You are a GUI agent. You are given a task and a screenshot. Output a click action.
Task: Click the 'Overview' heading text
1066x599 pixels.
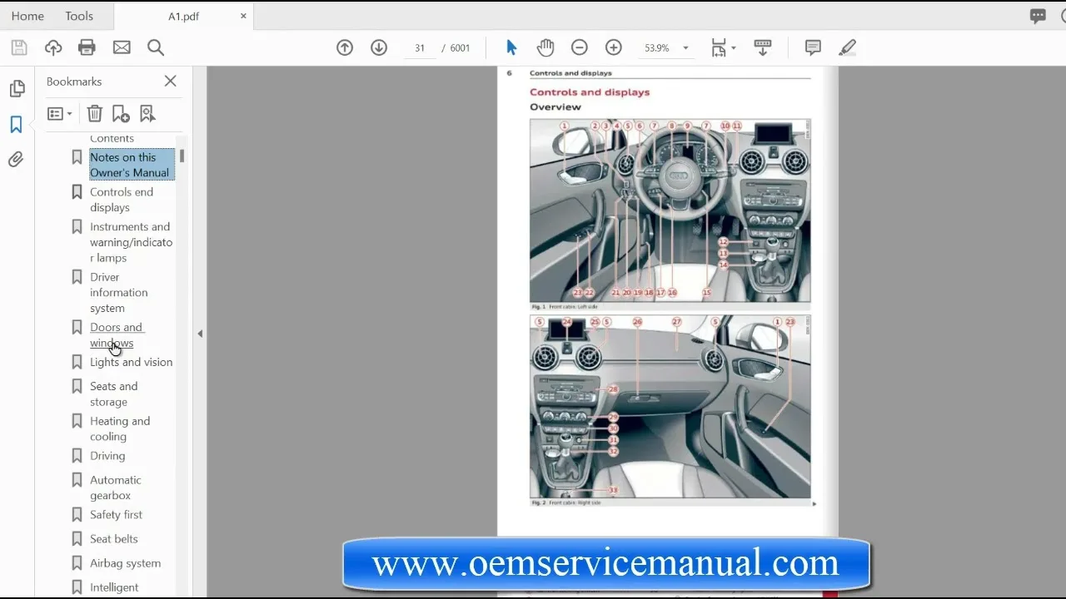[x=555, y=106]
